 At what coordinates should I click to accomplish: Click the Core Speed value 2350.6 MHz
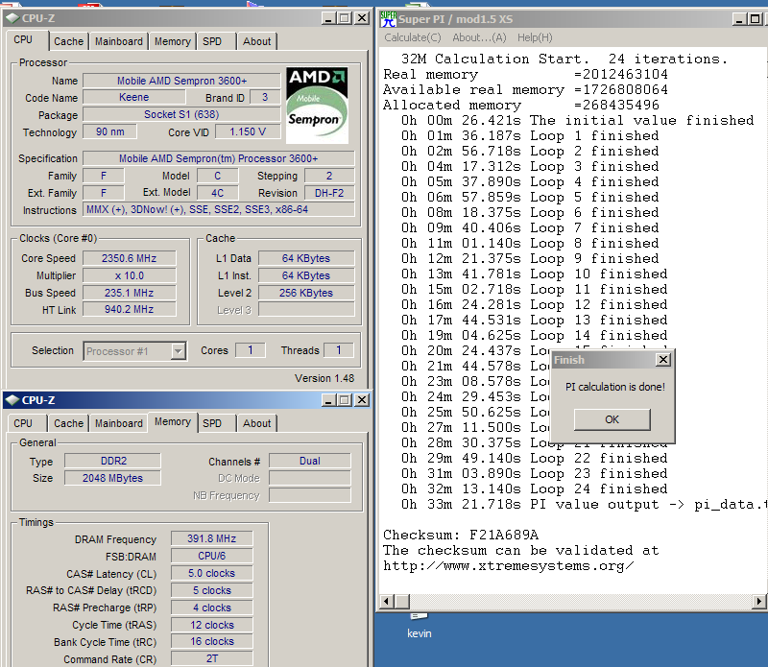tap(130, 258)
